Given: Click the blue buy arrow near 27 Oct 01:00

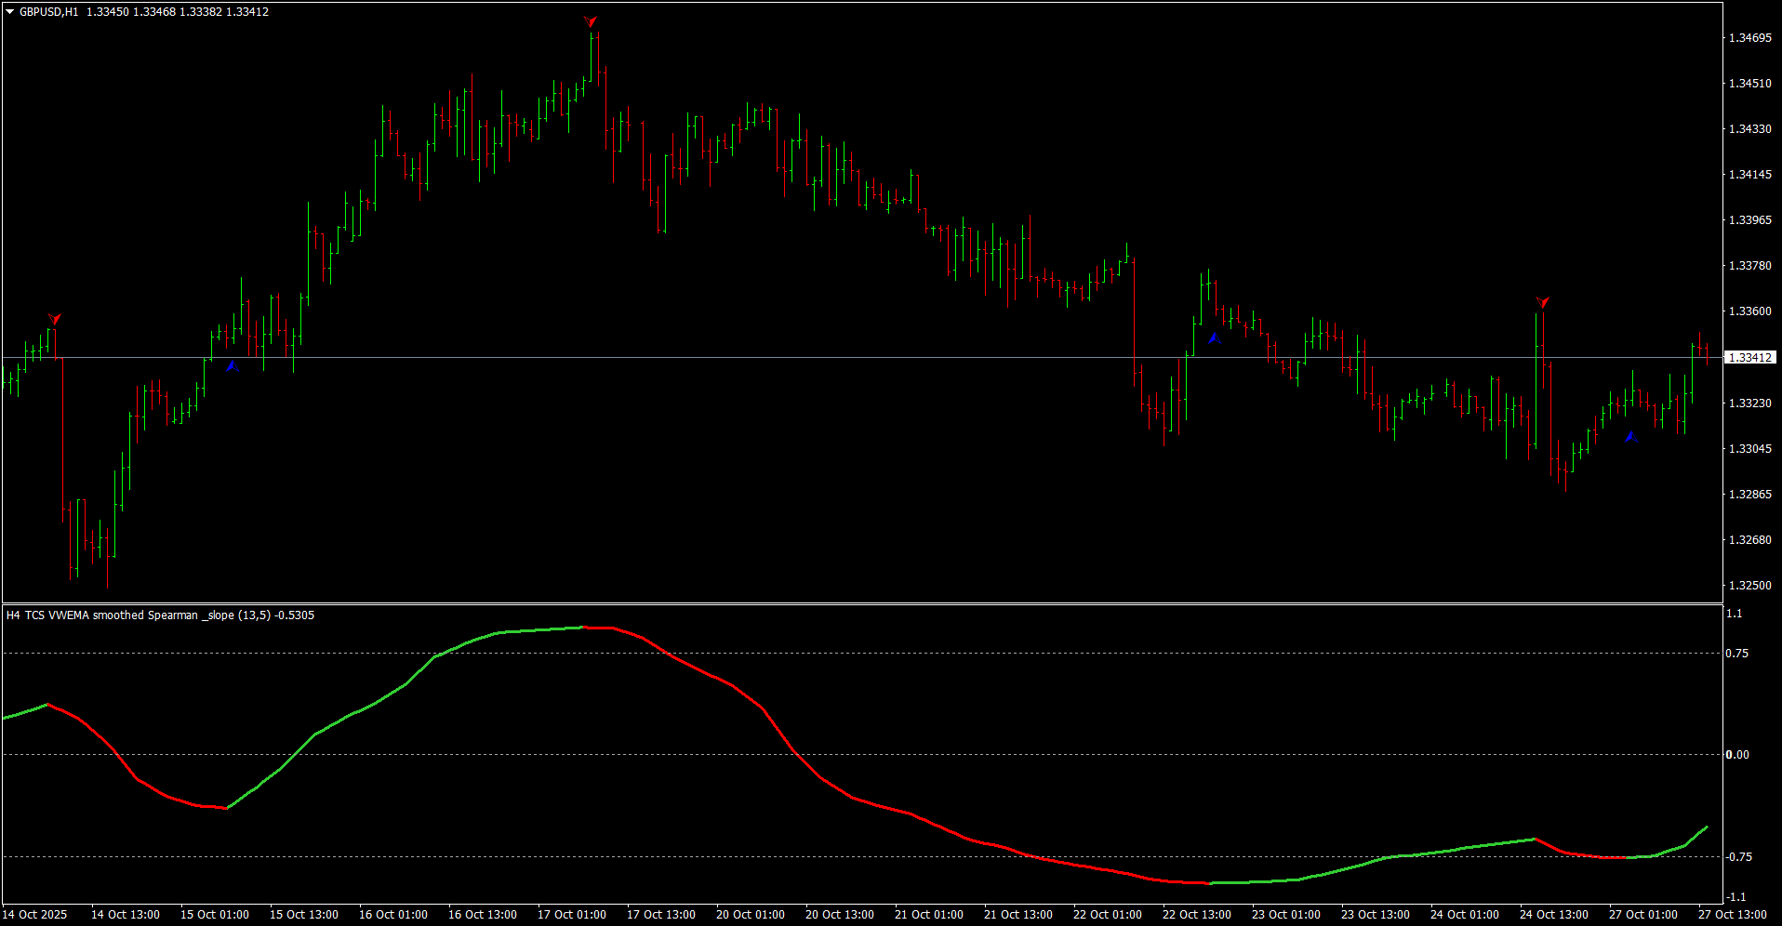Looking at the screenshot, I should click(1631, 437).
